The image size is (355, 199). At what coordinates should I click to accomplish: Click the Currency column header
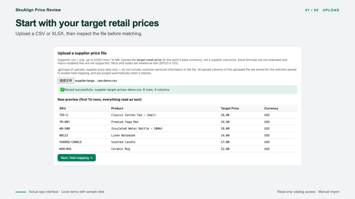coord(271,108)
